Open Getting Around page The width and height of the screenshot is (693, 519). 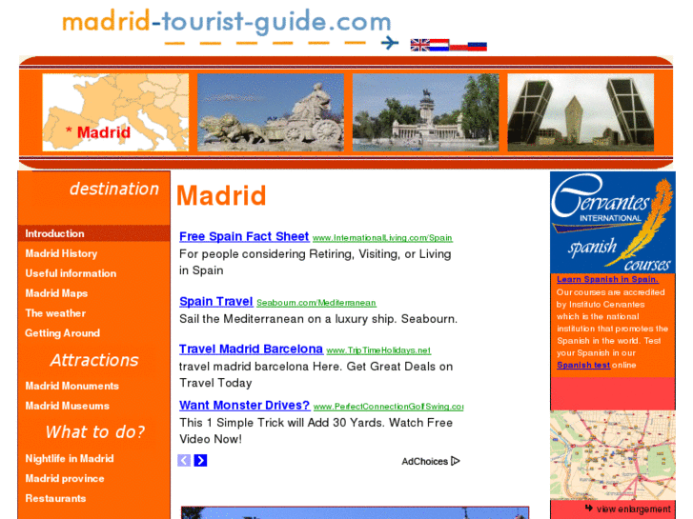coord(62,333)
